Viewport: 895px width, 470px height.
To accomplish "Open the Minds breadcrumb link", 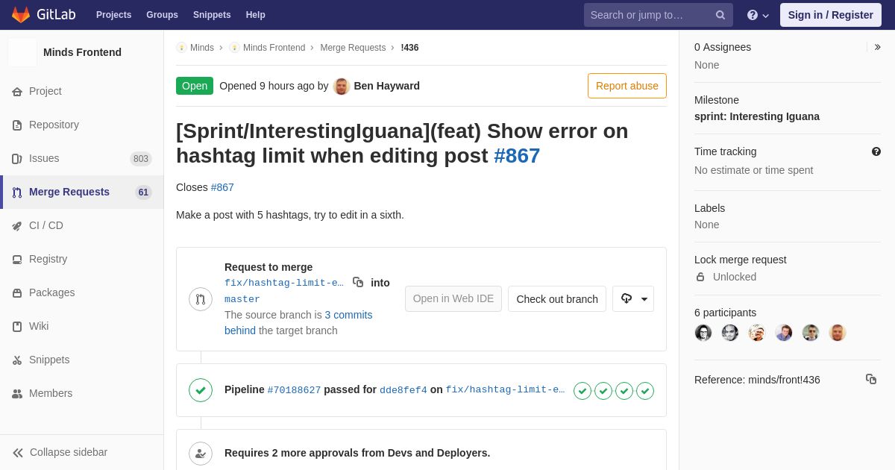I will (x=195, y=48).
